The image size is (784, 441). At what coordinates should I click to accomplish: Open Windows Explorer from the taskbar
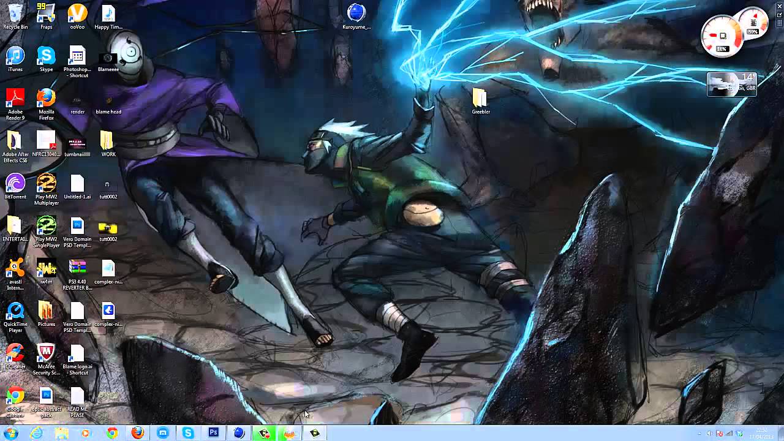pyautogui.click(x=61, y=433)
